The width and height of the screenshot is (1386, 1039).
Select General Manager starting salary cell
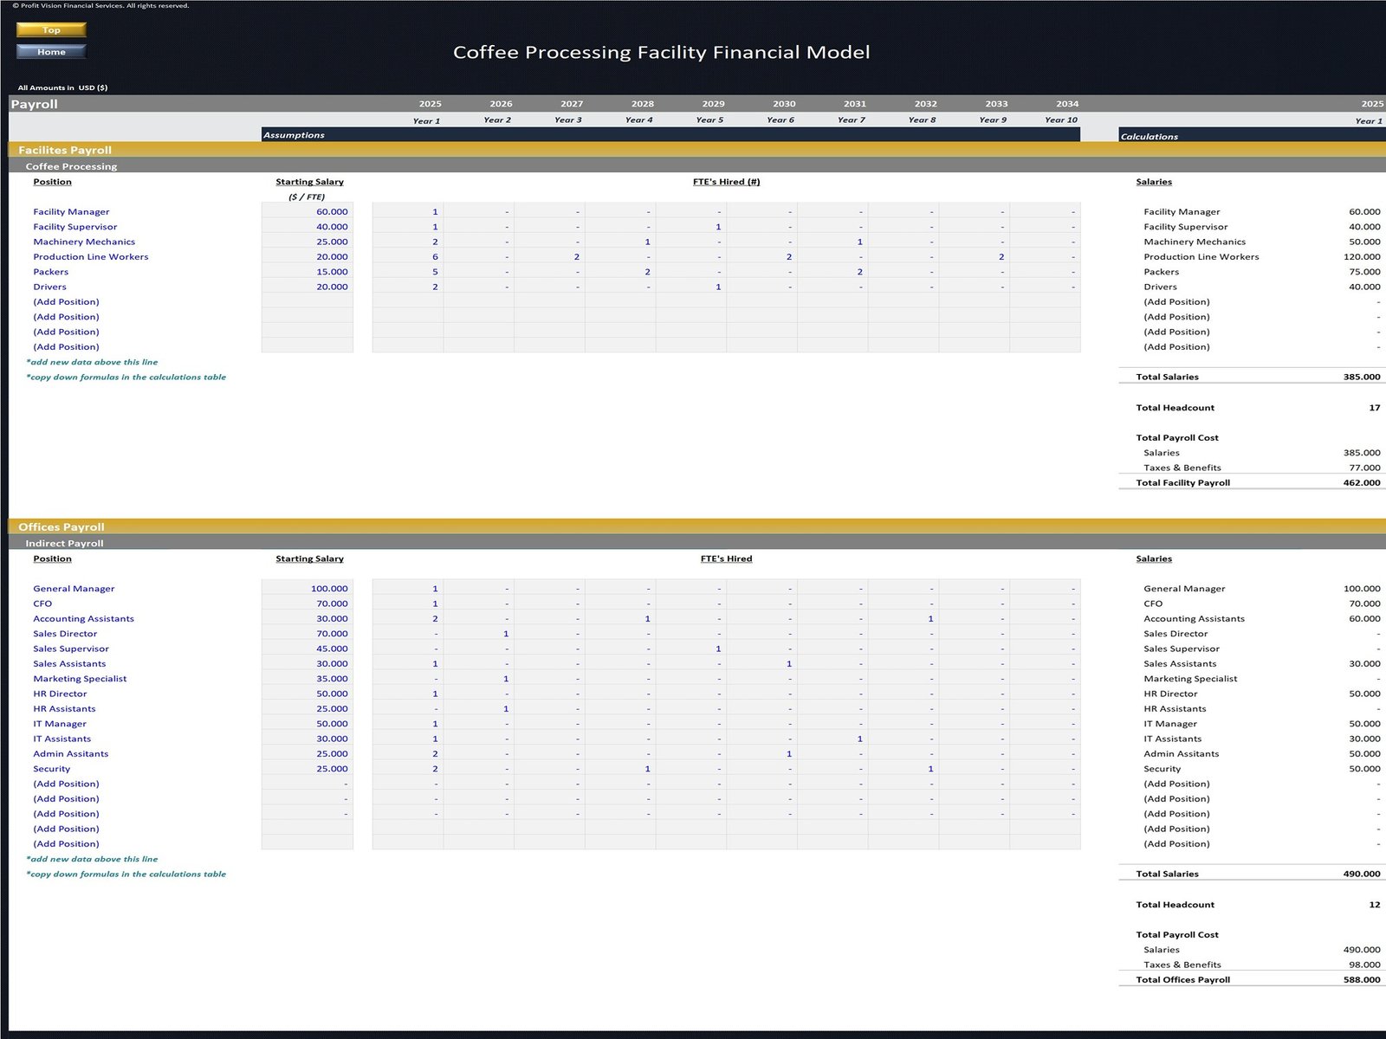pyautogui.click(x=308, y=589)
